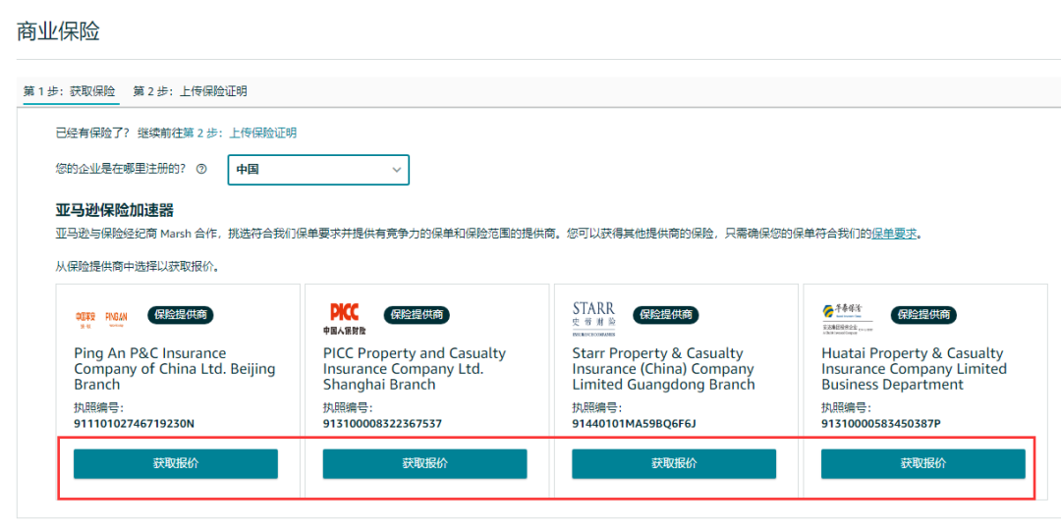Click the Huatai Property & Casualty name

[x=915, y=369]
